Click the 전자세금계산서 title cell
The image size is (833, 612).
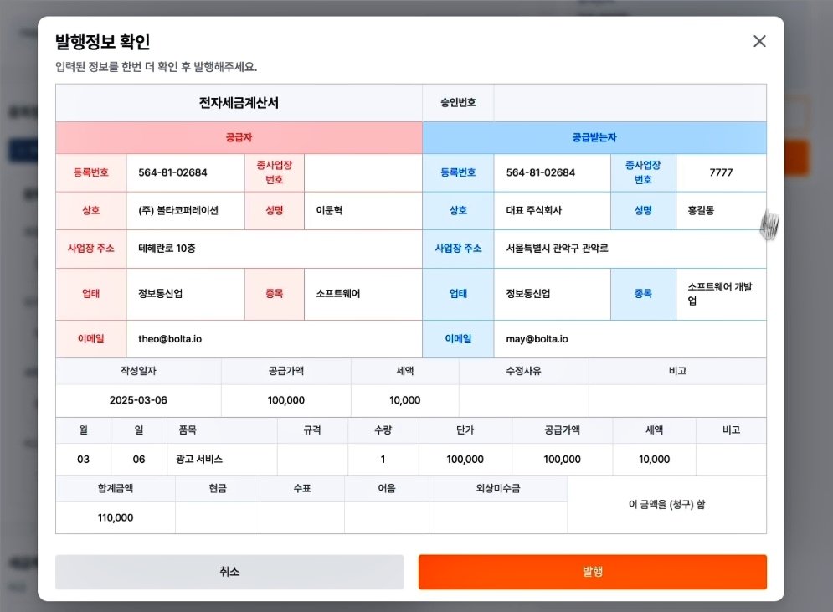(239, 103)
